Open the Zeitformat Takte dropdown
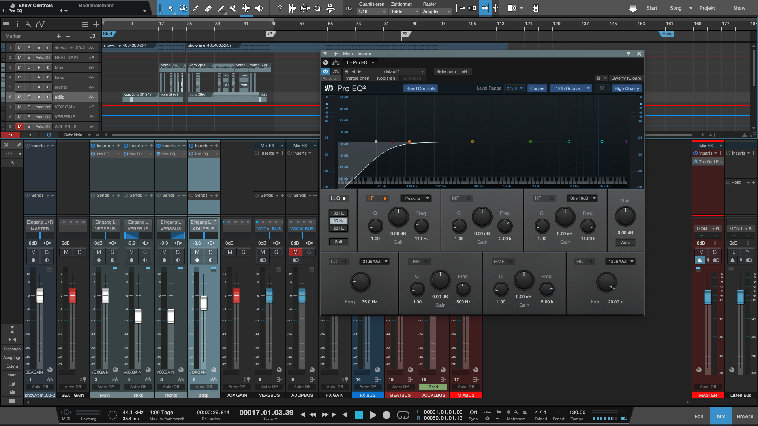Viewport: 758px width, 426px height. [x=405, y=12]
